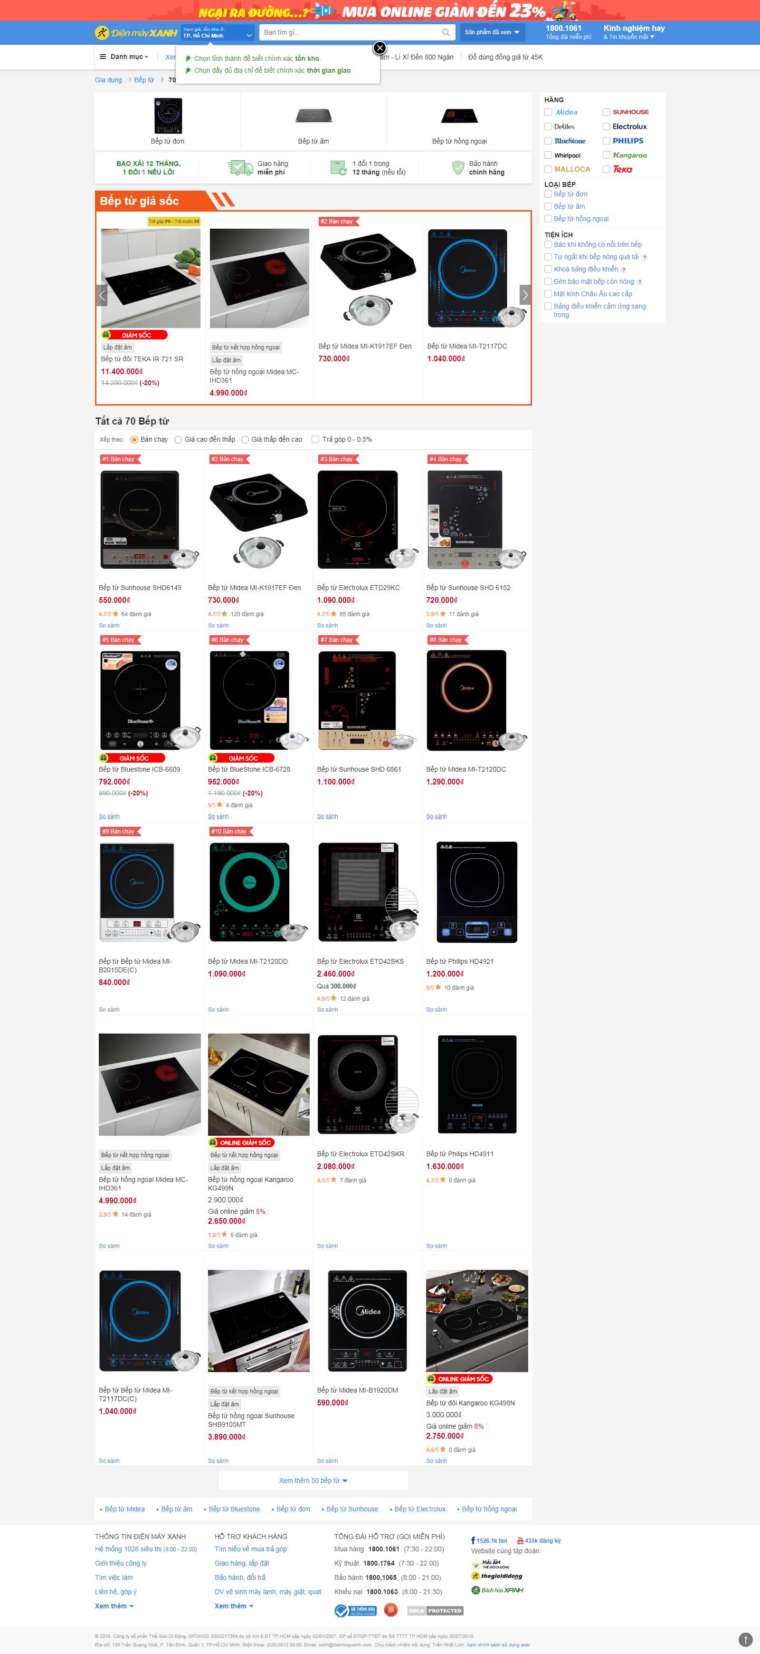Click the carousel next arrow
The image size is (760, 1654).
click(524, 295)
